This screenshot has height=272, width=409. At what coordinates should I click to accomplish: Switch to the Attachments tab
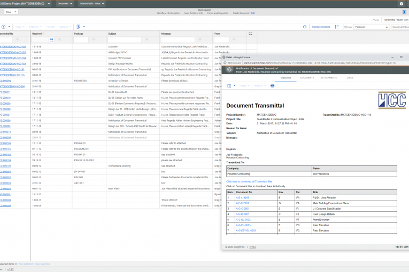point(329,77)
